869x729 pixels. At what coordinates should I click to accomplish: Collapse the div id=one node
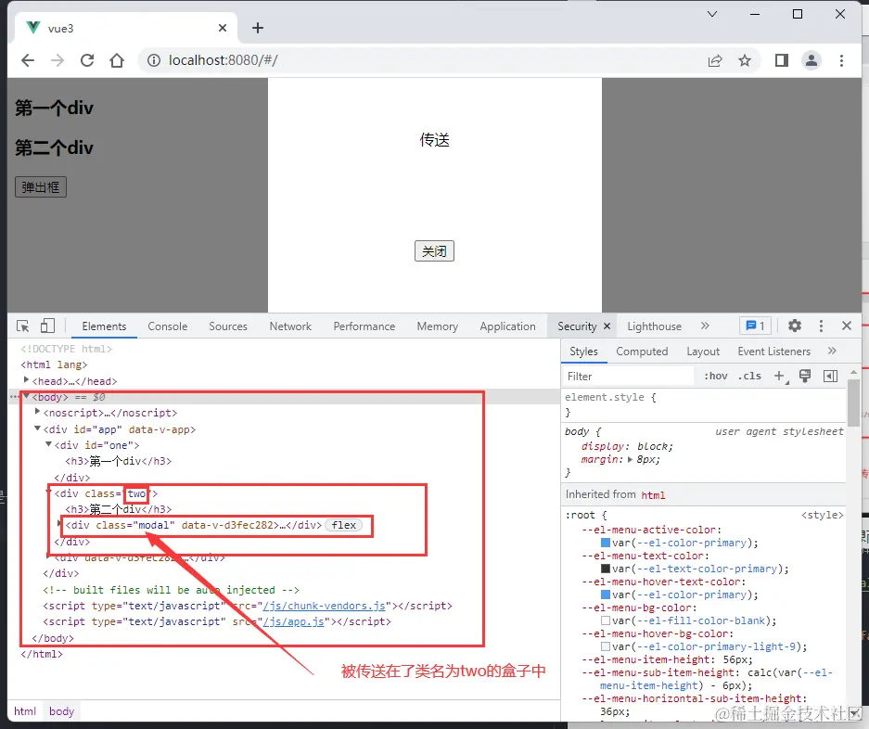click(48, 444)
